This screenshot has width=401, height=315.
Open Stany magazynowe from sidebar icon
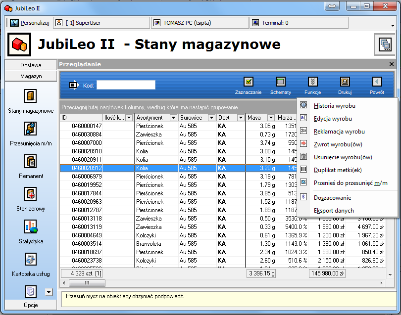coord(30,96)
